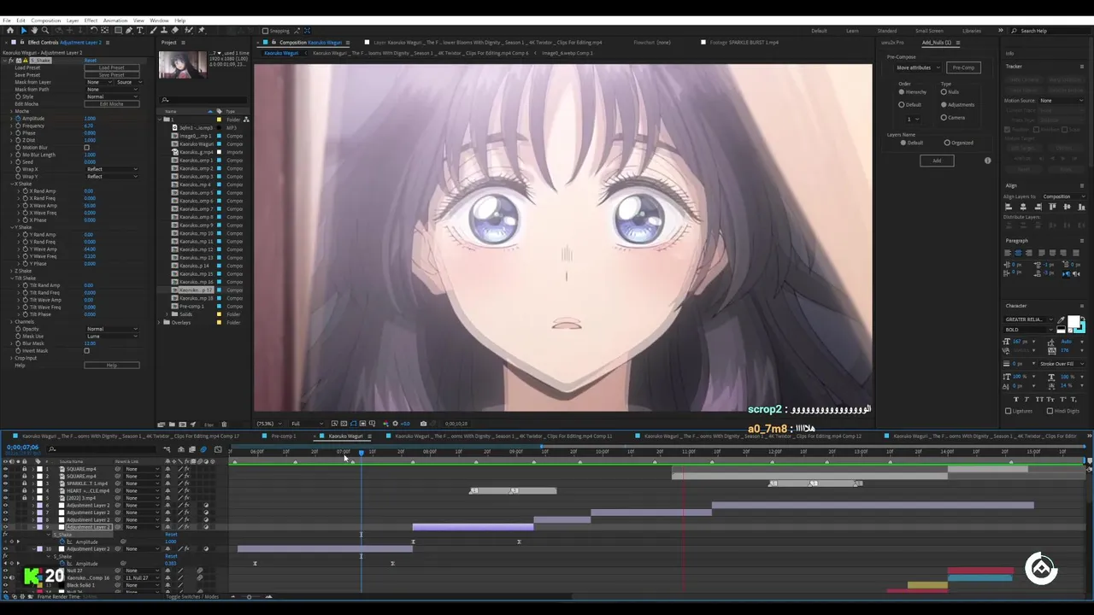Click the Project panel preview thumbnail
This screenshot has width=1094, height=615.
tap(182, 65)
